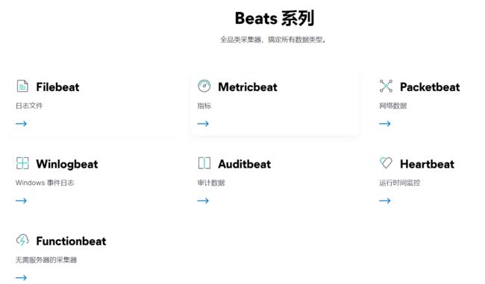
Task: Open the Filebeat heading link
Action: click(58, 86)
